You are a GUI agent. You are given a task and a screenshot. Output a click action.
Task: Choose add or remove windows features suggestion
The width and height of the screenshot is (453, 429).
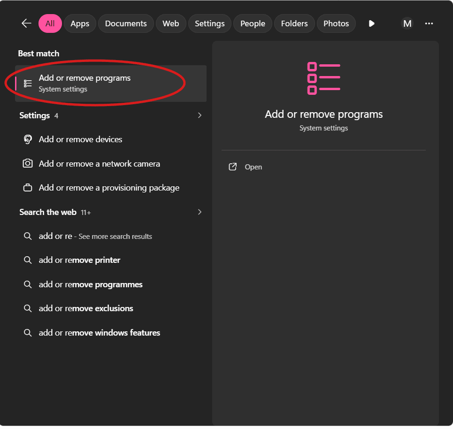[x=99, y=333]
